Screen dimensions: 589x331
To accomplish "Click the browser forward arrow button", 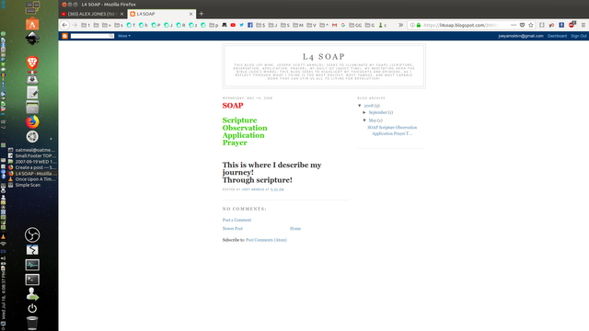I will click(x=75, y=25).
